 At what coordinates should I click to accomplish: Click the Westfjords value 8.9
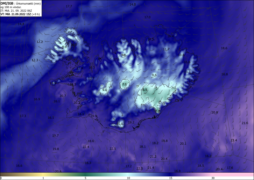tap(64, 47)
